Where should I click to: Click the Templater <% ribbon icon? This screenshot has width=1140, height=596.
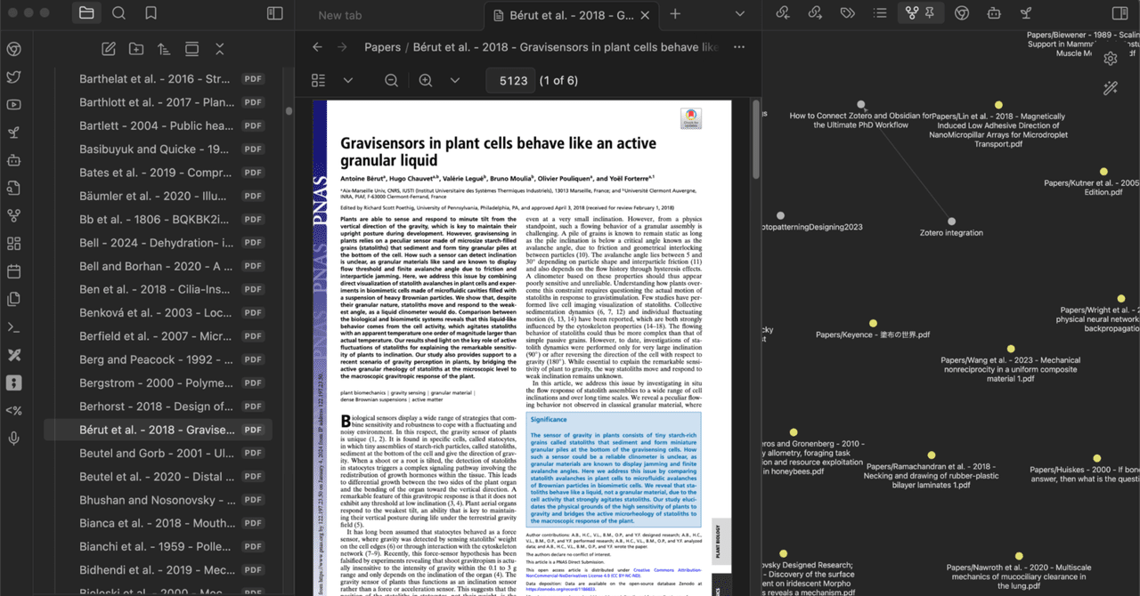pos(13,410)
